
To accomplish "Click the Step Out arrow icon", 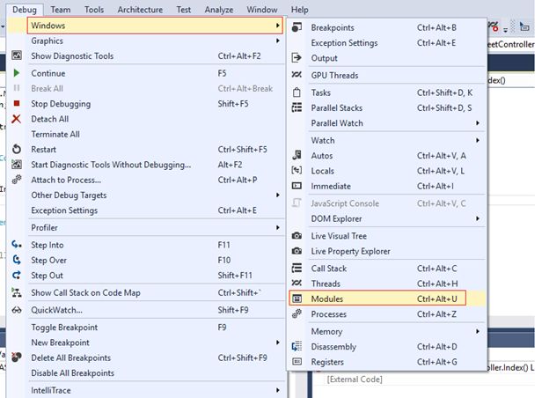I will click(x=17, y=275).
